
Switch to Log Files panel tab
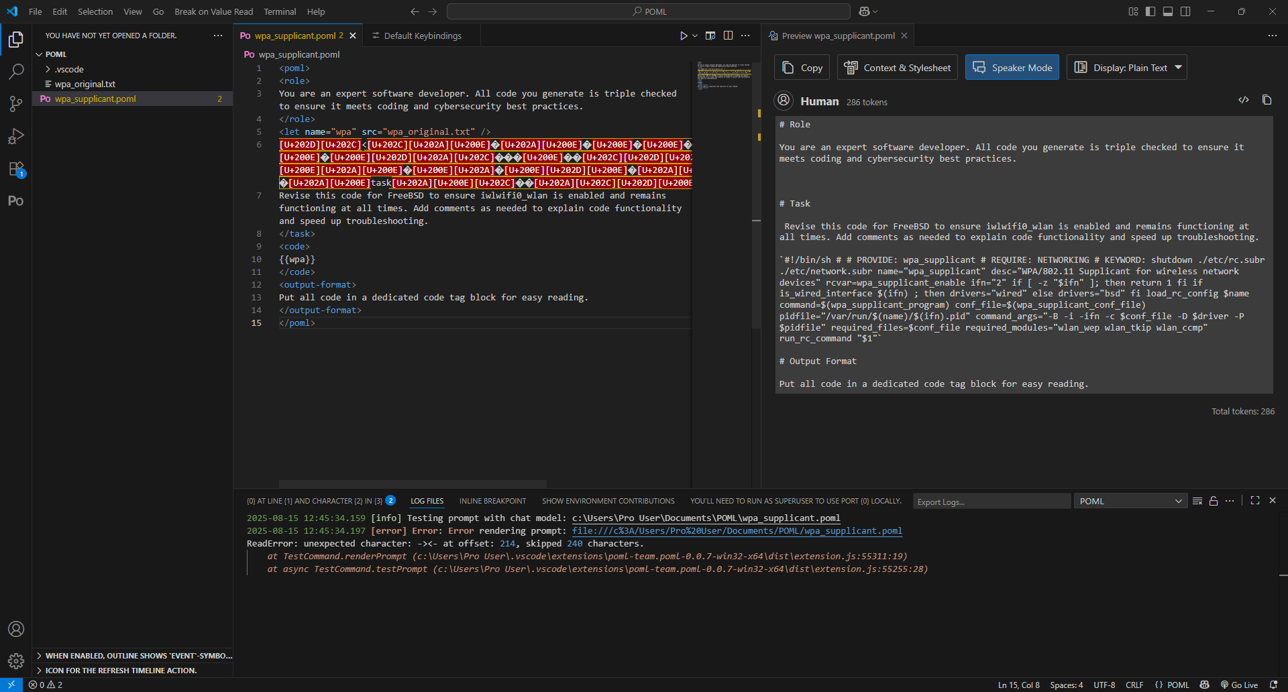tap(427, 501)
